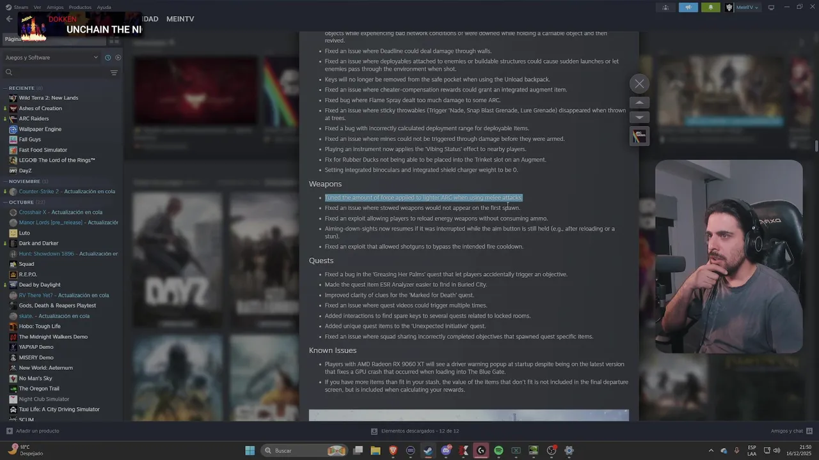
Task: Open Windows Start menu
Action: point(250,450)
